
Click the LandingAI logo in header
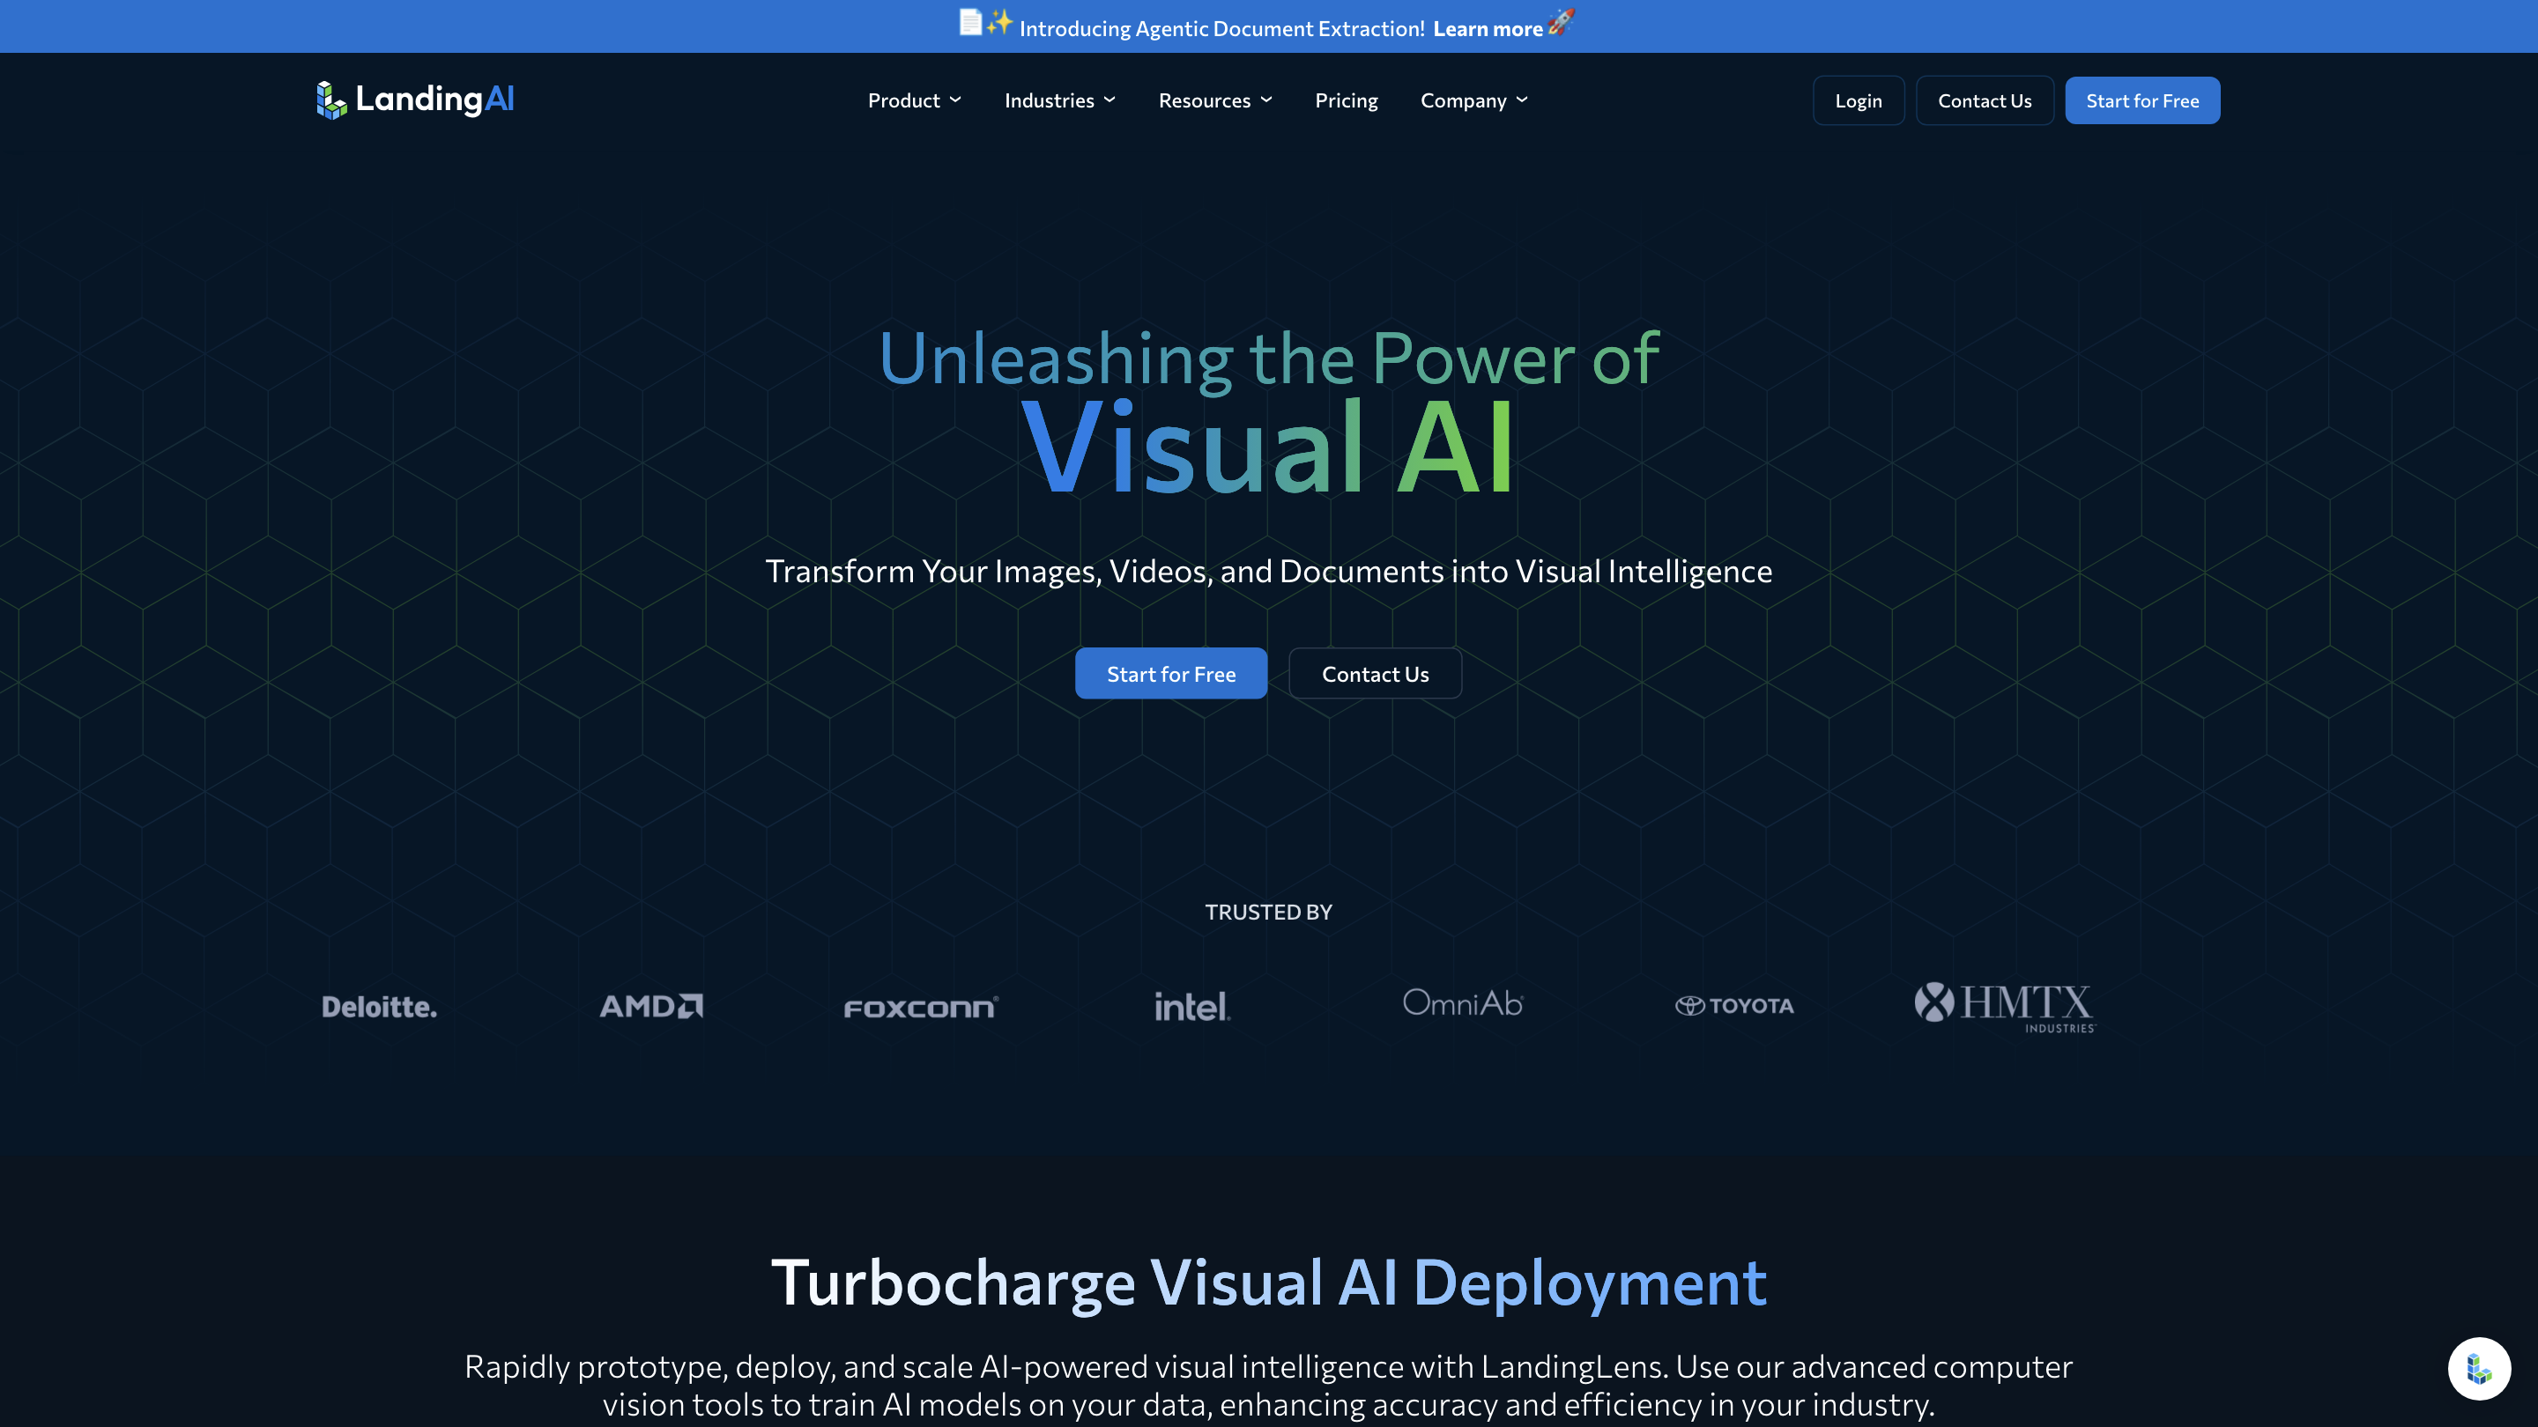(x=415, y=100)
